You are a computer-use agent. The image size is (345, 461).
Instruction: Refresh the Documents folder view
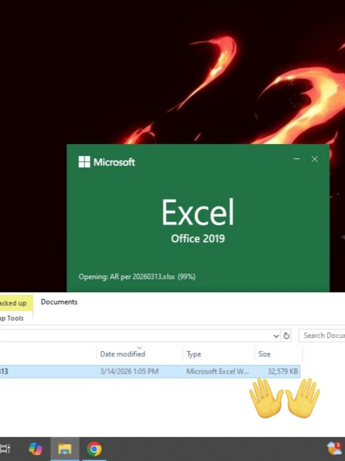tap(286, 336)
